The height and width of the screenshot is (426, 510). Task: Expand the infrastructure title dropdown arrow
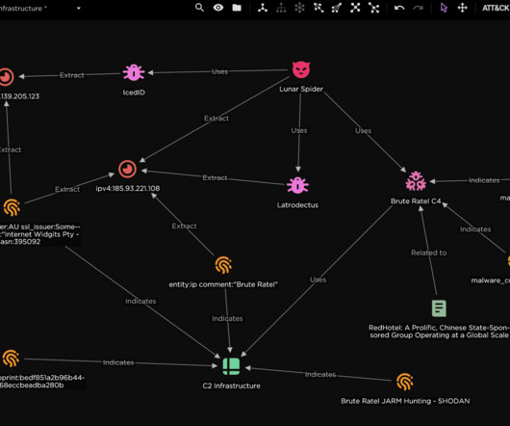point(79,8)
